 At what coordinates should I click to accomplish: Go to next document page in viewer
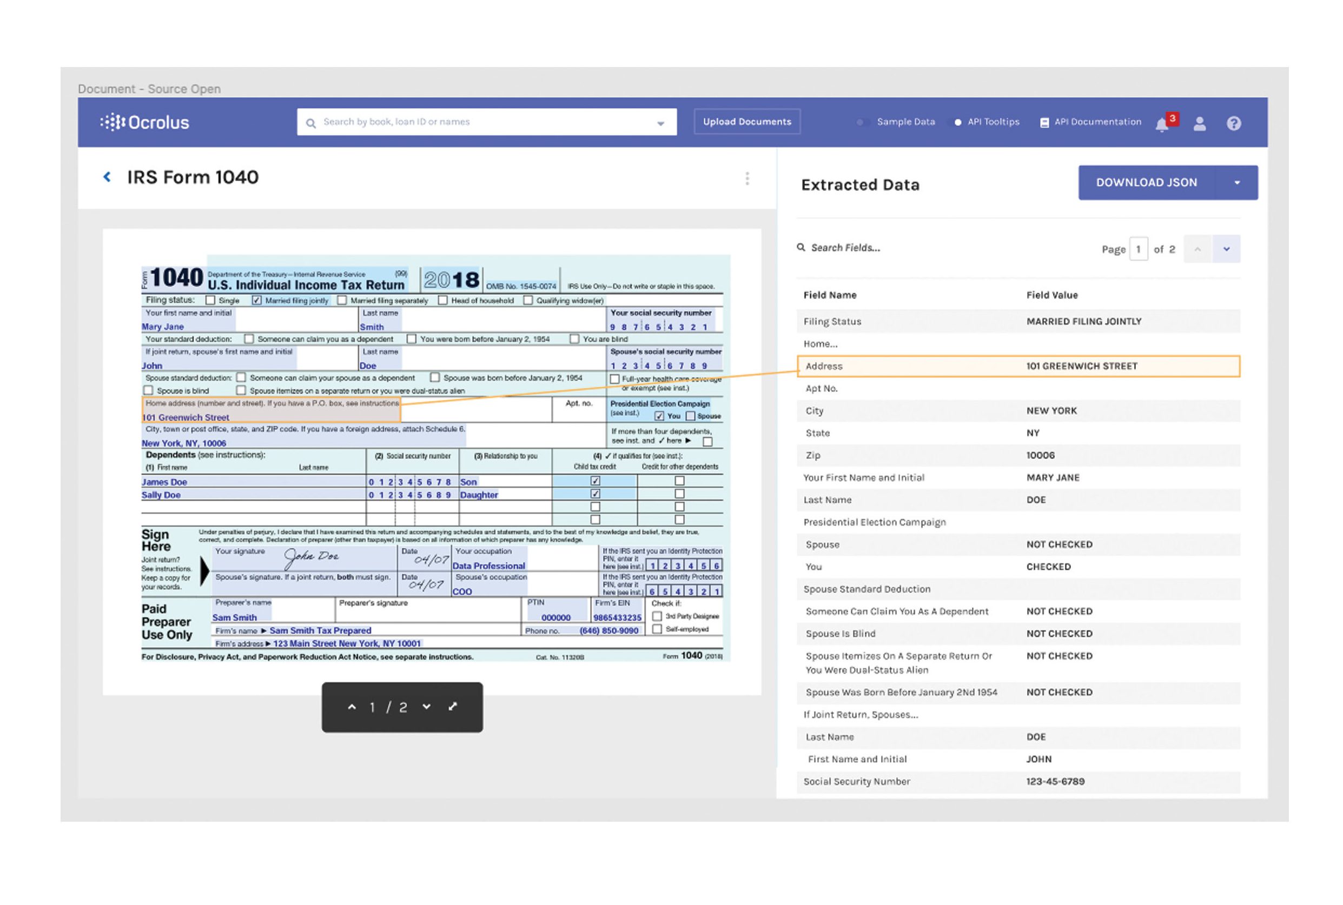pyautogui.click(x=426, y=707)
